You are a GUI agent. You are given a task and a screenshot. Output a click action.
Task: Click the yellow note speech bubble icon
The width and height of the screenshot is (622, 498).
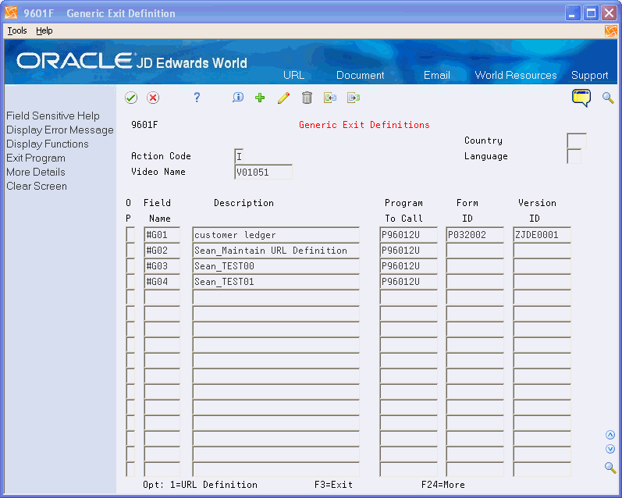pyautogui.click(x=581, y=98)
